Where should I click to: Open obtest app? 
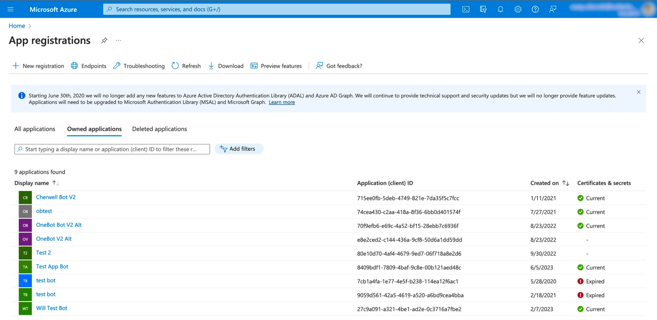[44, 211]
